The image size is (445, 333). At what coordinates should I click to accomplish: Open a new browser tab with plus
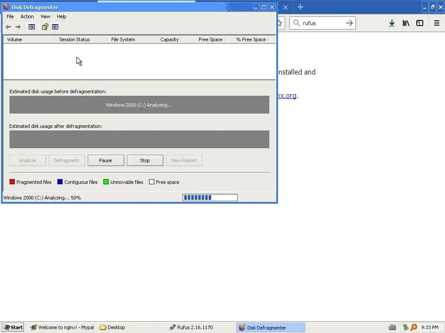coord(300,7)
